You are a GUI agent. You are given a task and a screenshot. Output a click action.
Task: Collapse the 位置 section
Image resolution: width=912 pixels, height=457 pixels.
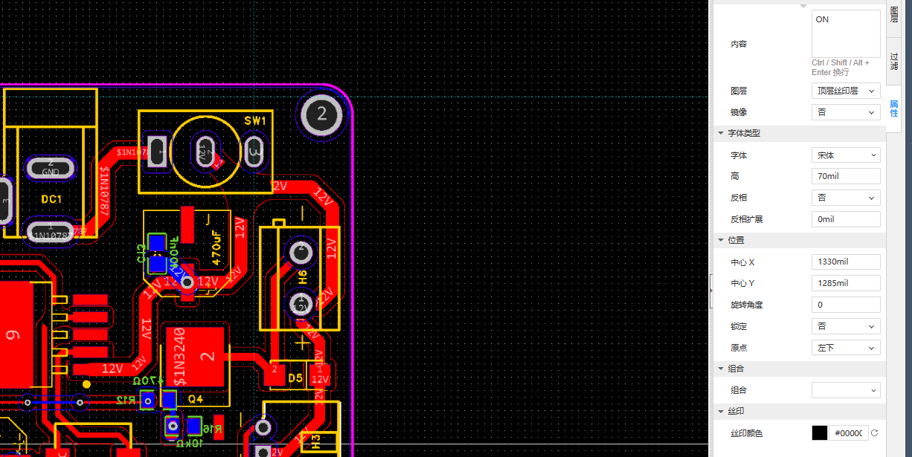(721, 240)
